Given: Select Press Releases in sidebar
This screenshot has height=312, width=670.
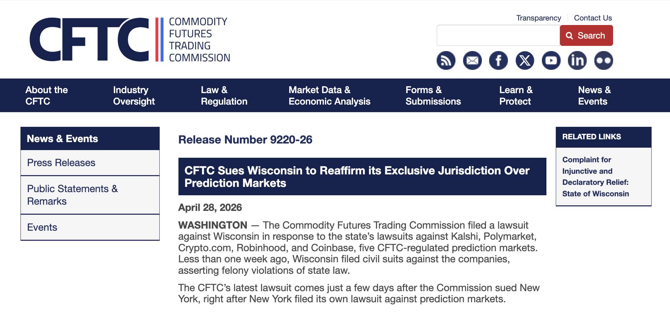Looking at the screenshot, I should 61,163.
